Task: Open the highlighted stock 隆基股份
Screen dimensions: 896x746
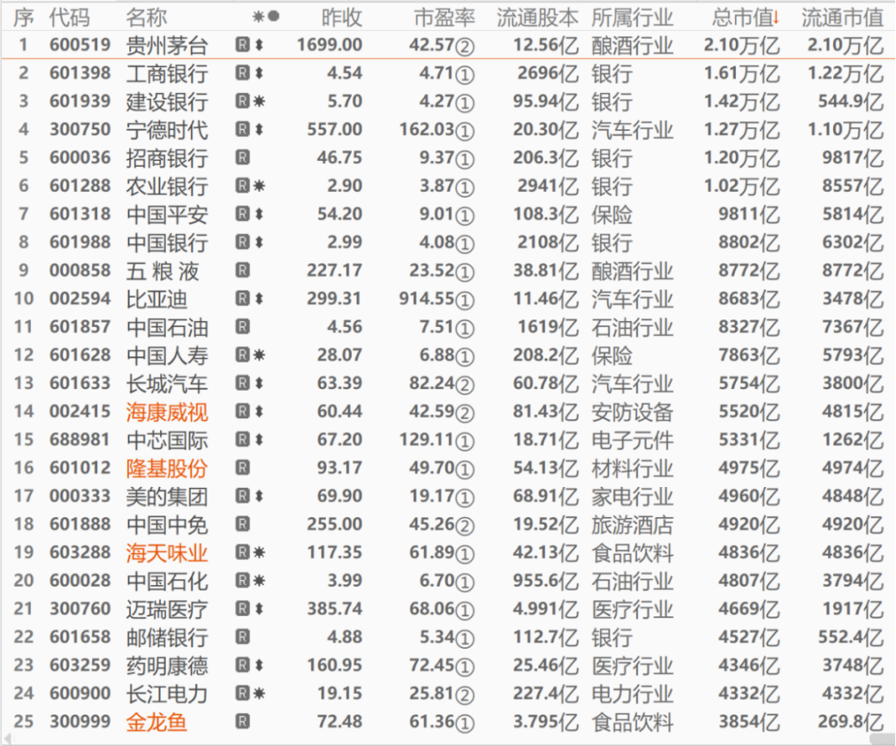Action: click(x=167, y=468)
